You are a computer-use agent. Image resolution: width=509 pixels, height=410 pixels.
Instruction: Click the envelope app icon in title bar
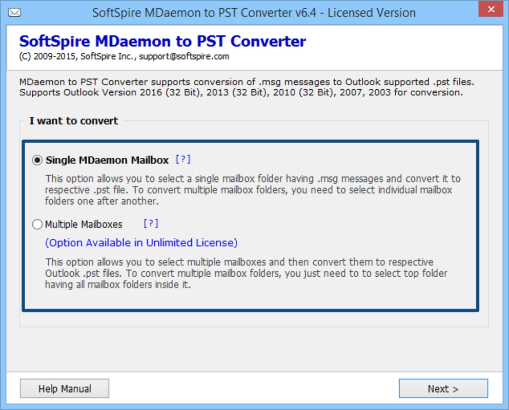pos(14,13)
